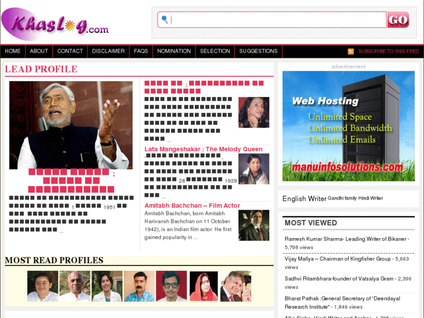This screenshot has height=318, width=424.
Task: Open Lata Mangeshakar article title link
Action: pyautogui.click(x=204, y=149)
